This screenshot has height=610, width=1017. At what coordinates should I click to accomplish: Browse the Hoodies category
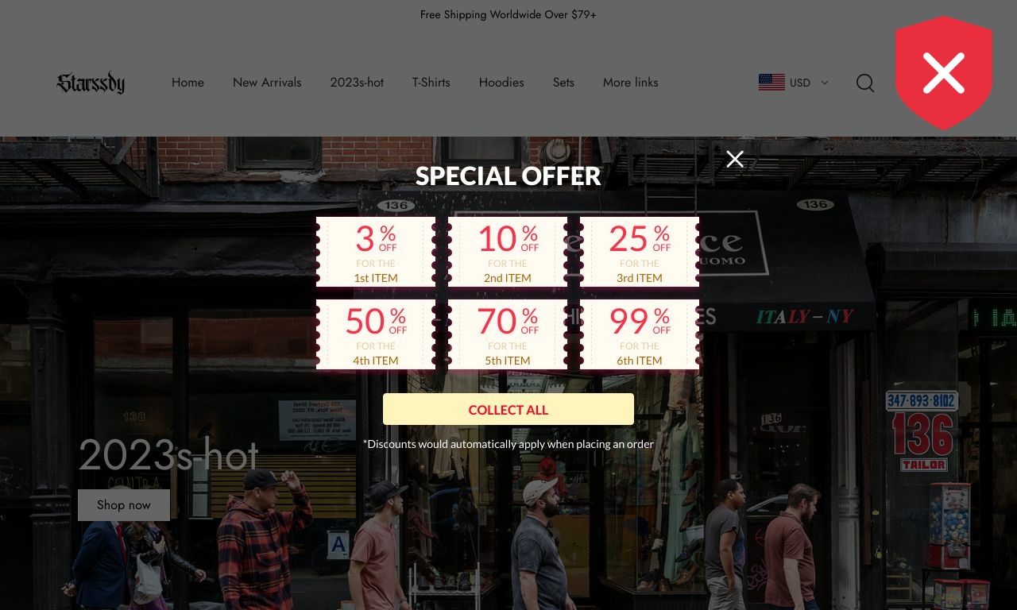(501, 83)
